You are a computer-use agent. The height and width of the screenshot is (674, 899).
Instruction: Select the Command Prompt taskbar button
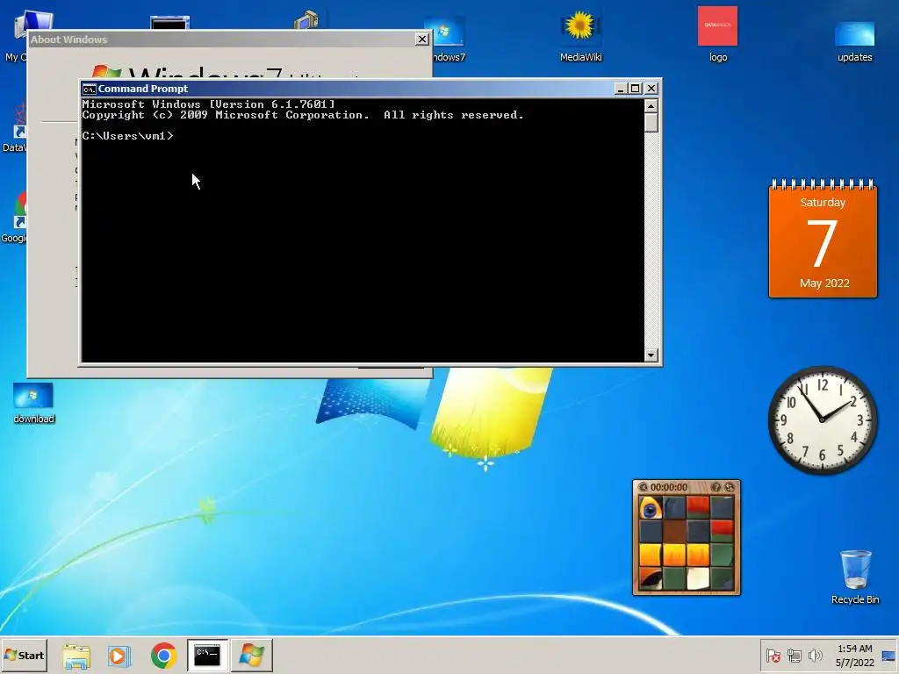pos(207,655)
